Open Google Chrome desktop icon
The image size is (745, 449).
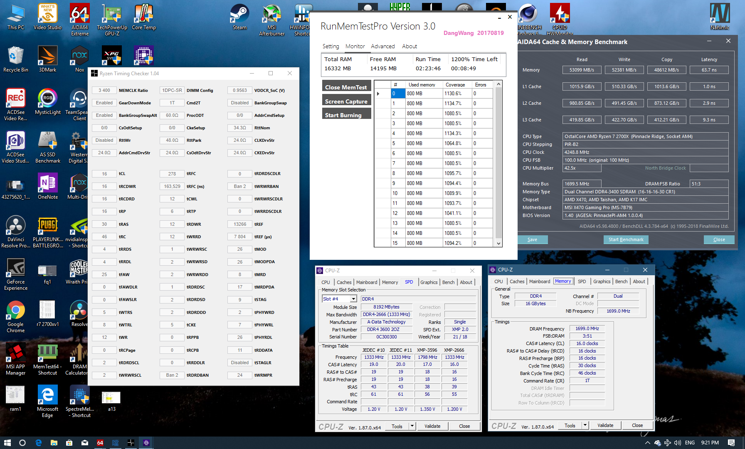[16, 317]
